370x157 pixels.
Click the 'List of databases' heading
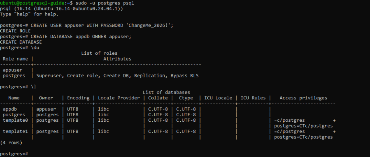[x=166, y=93]
